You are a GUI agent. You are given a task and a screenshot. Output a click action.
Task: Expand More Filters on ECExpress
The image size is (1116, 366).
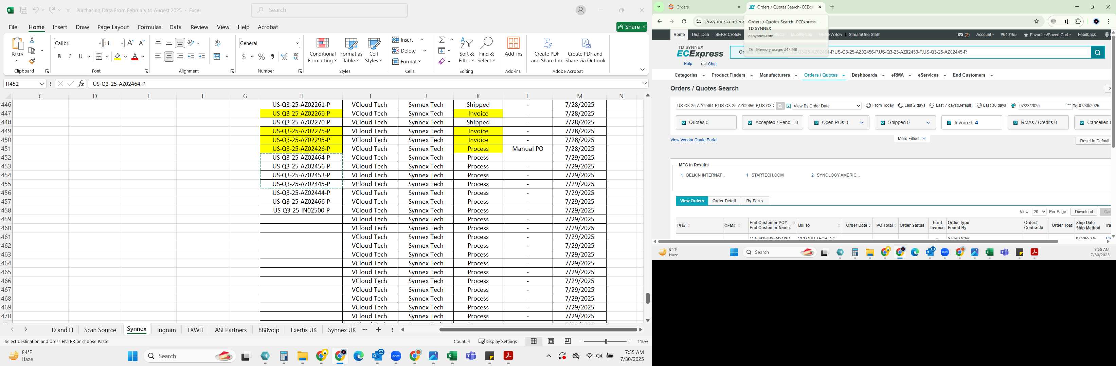[912, 139]
